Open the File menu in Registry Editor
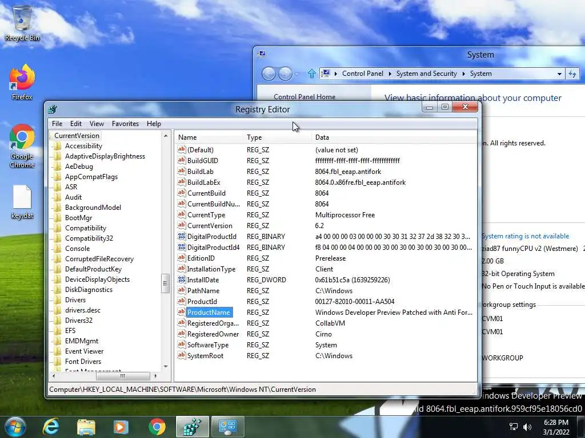The width and height of the screenshot is (585, 438). (57, 124)
